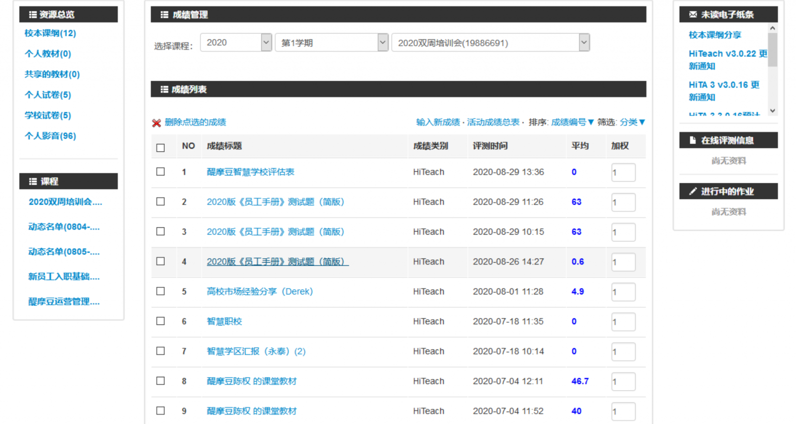The width and height of the screenshot is (796, 424).
Task: Click the list icon beside 成绩列表
Action: 164,89
